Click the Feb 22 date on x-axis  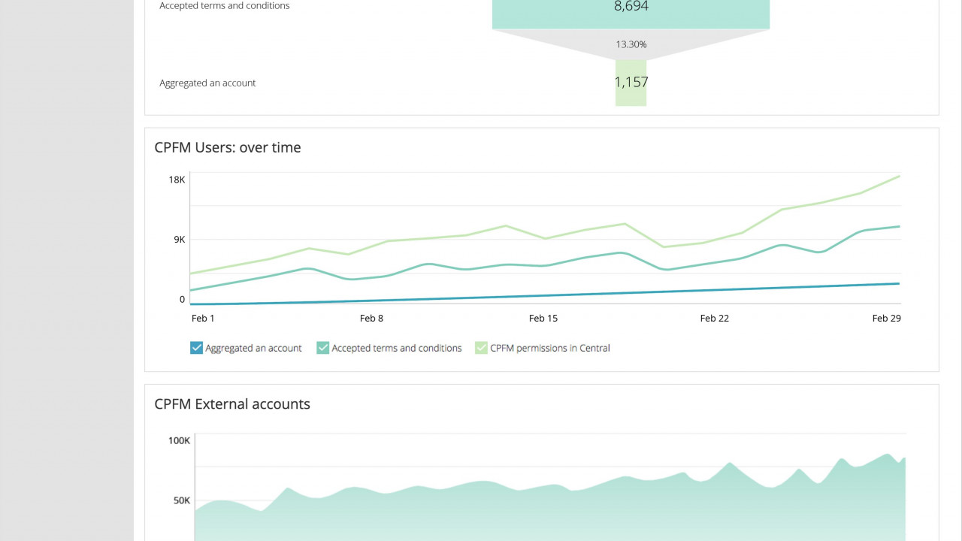point(714,319)
